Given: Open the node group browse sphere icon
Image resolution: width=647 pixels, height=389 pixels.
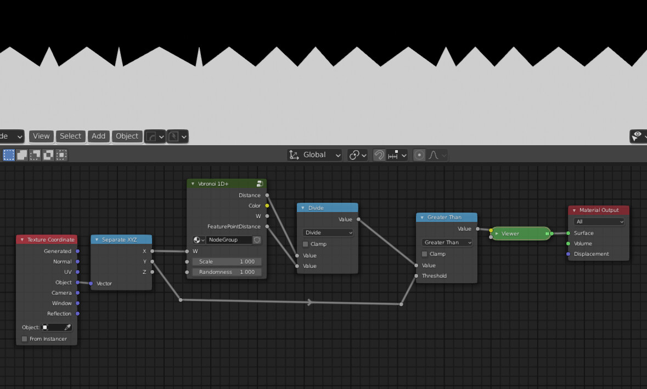Looking at the screenshot, I should [199, 240].
